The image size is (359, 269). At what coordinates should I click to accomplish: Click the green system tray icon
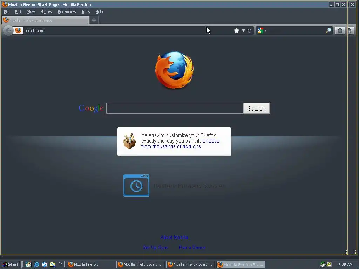pyautogui.click(x=329, y=264)
